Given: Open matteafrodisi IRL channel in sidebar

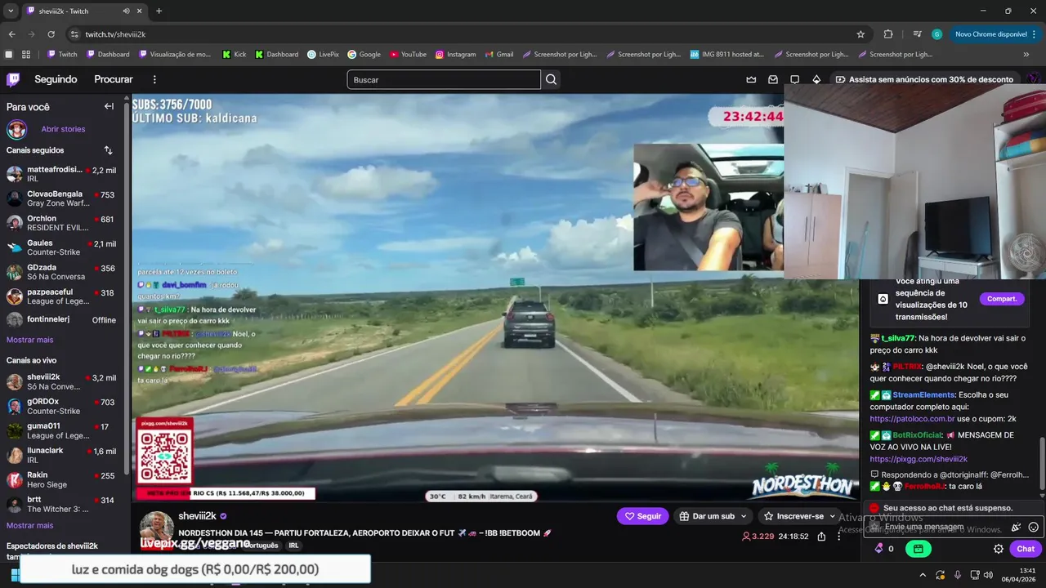Looking at the screenshot, I should (61, 174).
